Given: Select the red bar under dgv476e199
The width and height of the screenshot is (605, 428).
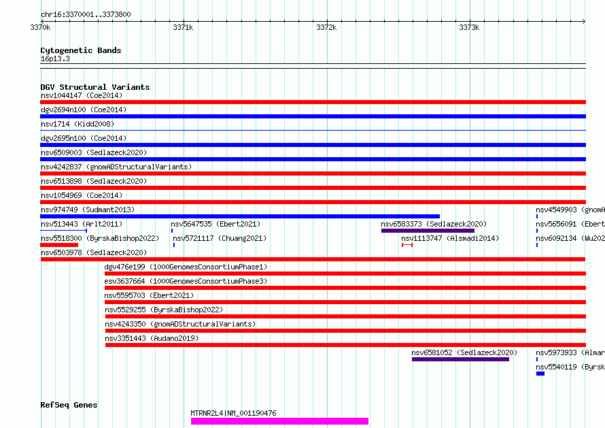Looking at the screenshot, I should click(x=345, y=274).
